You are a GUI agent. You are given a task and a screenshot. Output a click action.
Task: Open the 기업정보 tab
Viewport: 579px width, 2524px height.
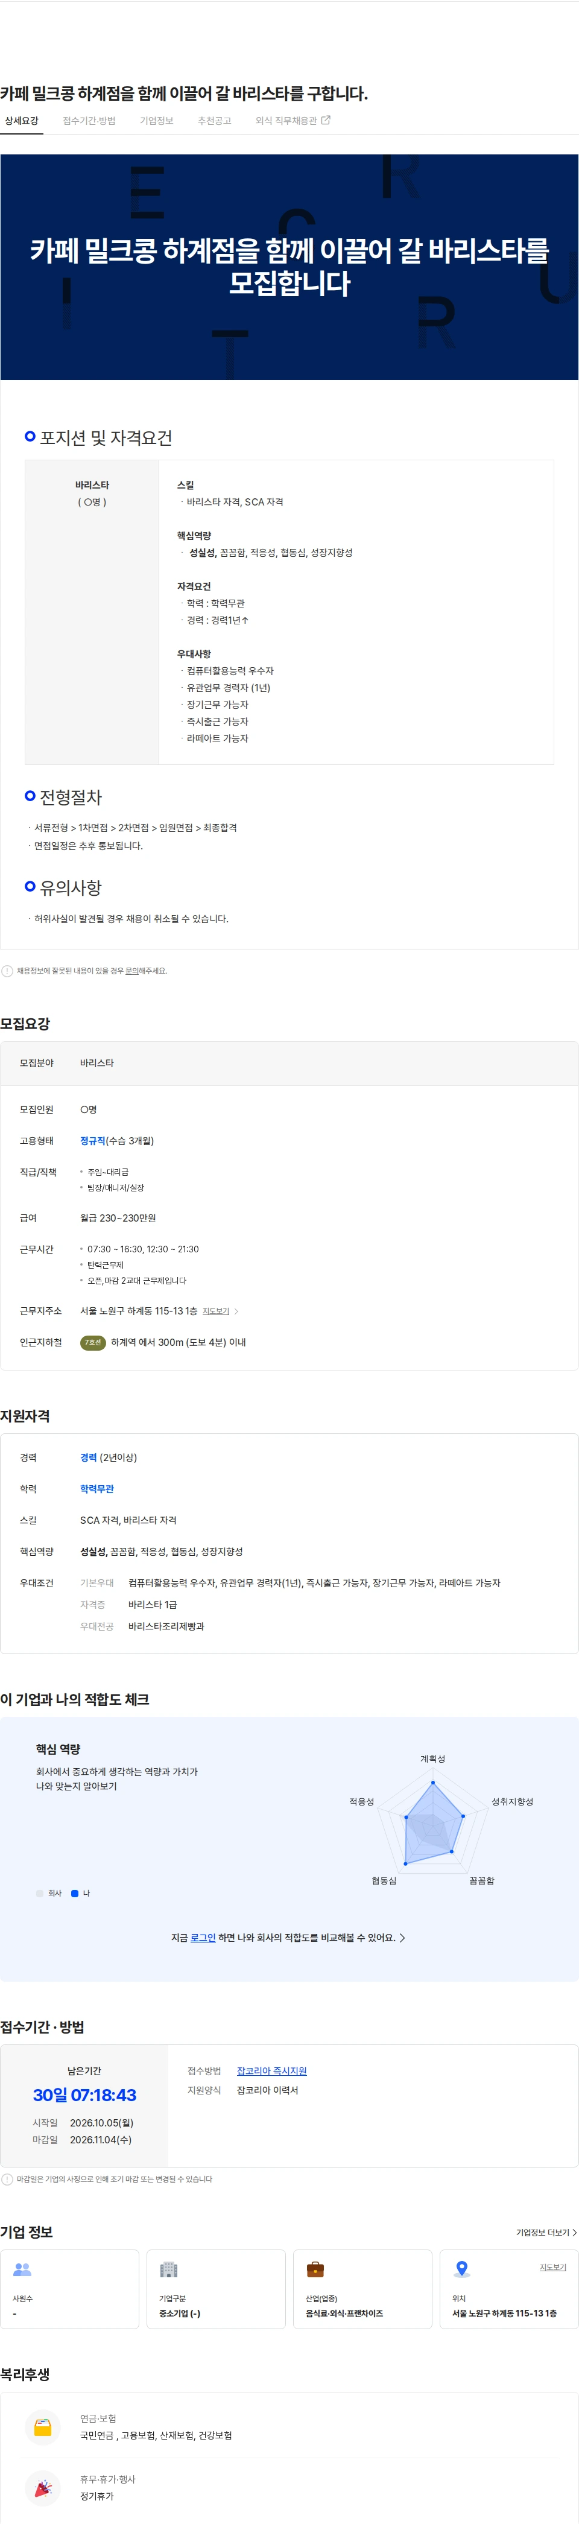[x=157, y=121]
